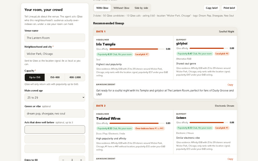Click Twisted Wires' Qloo affinity bar
Image resolution: width=258 pixels, height=161 pixels.
point(137,123)
